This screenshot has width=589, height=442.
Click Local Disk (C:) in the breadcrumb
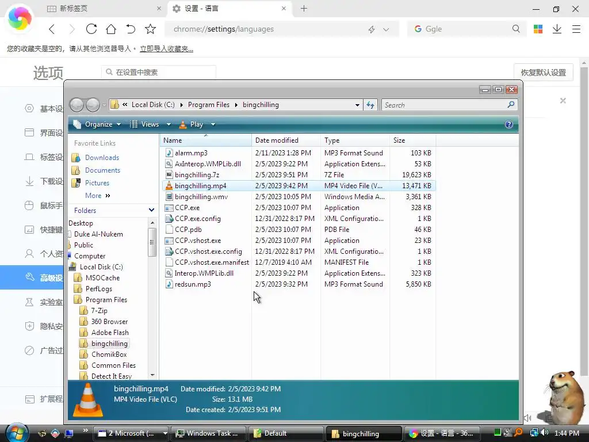pyautogui.click(x=153, y=105)
